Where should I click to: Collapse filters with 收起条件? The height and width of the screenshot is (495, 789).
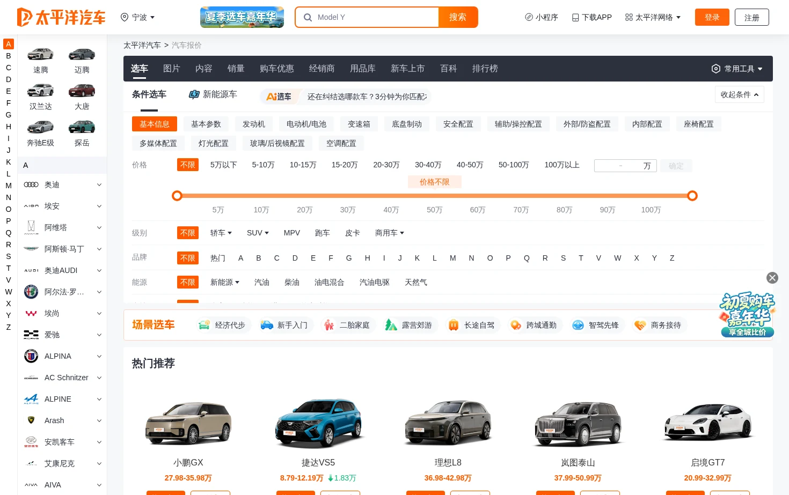pyautogui.click(x=740, y=94)
